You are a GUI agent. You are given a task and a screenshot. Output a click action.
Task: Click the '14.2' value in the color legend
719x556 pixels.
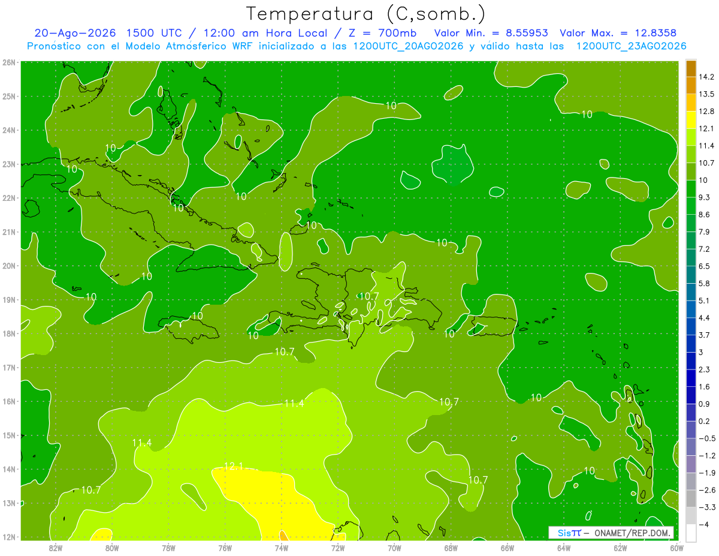click(x=706, y=77)
